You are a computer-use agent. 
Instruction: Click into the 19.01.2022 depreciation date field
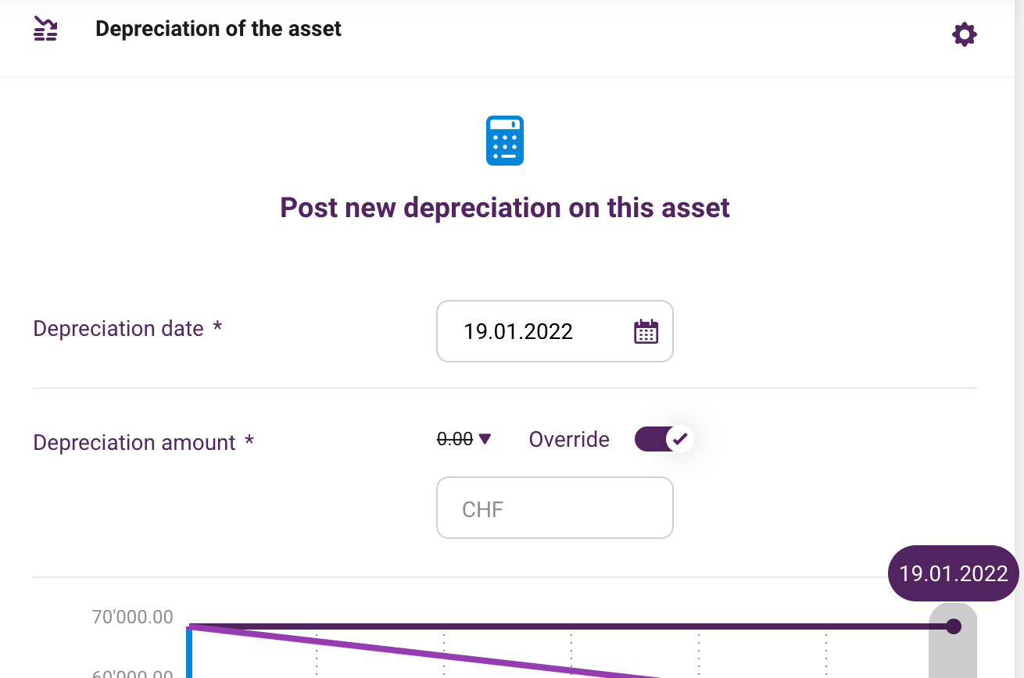[x=555, y=331]
